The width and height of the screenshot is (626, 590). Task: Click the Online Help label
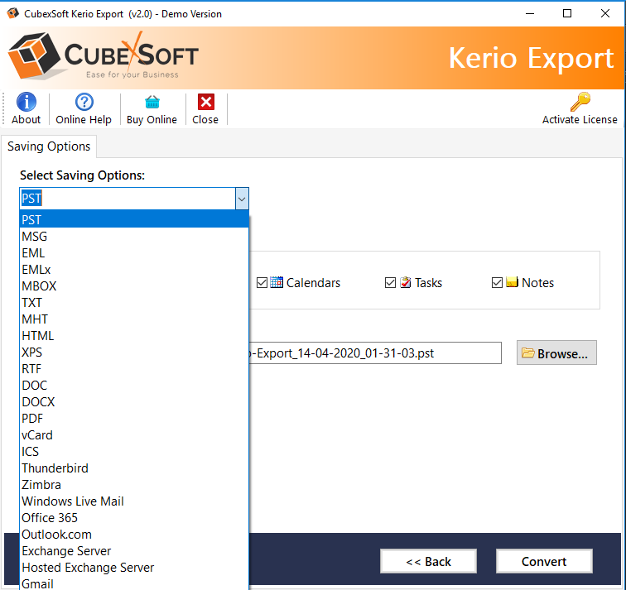point(84,120)
